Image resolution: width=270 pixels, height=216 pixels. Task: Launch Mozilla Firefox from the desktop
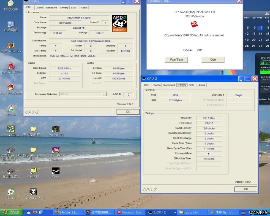11,47
